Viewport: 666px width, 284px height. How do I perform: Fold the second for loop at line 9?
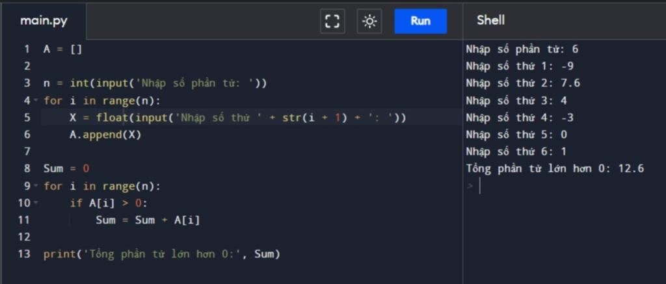point(36,187)
